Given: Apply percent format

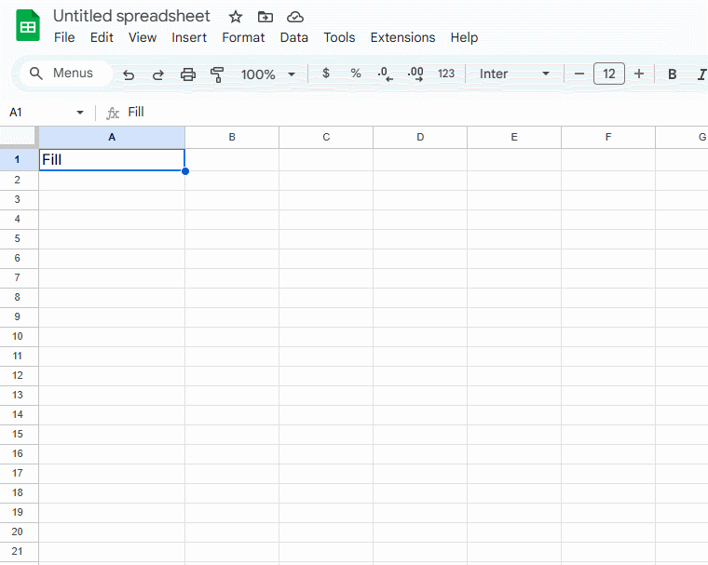Looking at the screenshot, I should pos(355,74).
